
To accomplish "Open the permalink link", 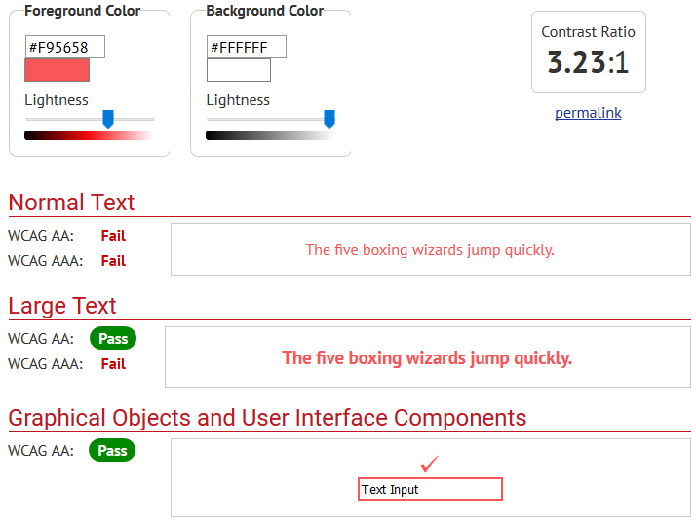I will pos(588,113).
